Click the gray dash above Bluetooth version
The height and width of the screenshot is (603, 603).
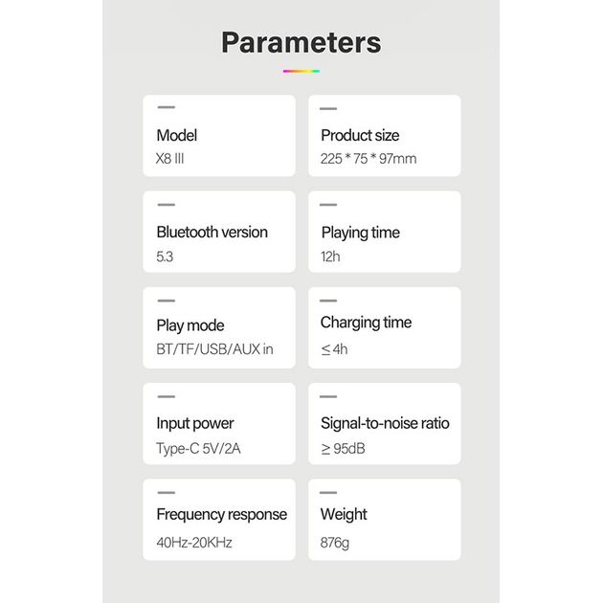166,205
